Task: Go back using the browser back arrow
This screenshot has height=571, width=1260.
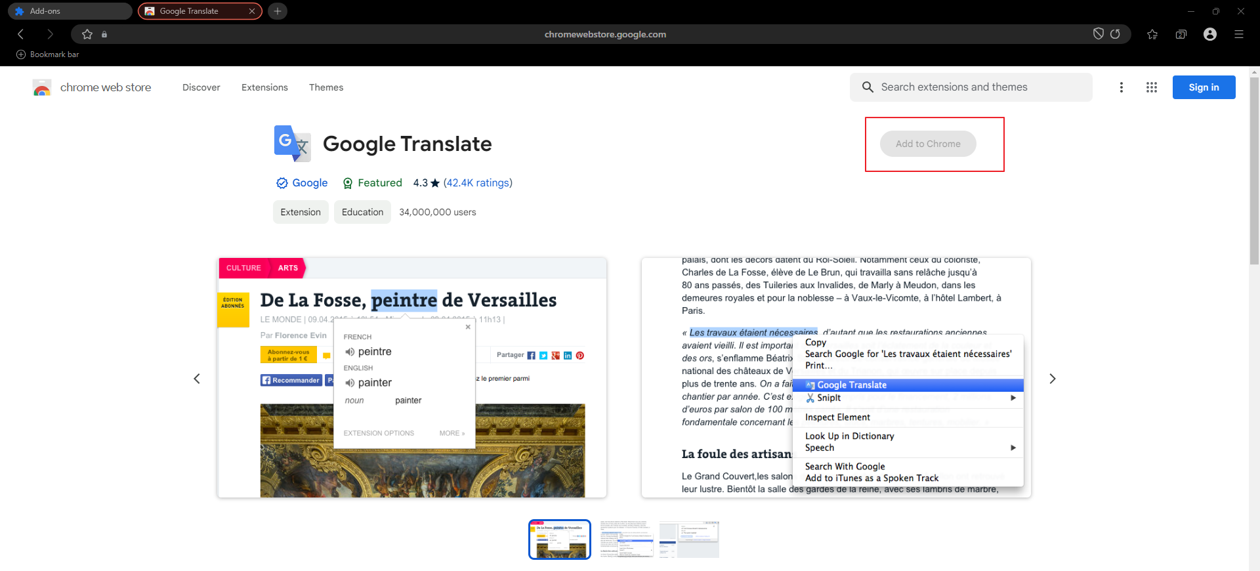Action: pos(21,34)
